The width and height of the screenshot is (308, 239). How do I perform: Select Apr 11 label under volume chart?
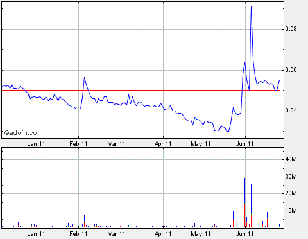point(163,234)
